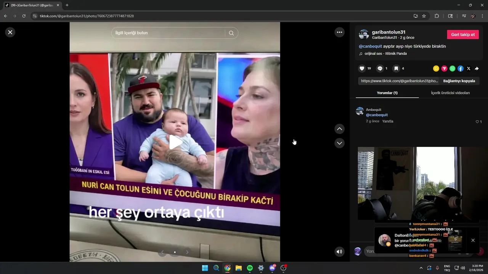This screenshot has width=488, height=274.
Task: Close the GaribanTolun31 TikTok browser tab
Action: tap(58, 5)
